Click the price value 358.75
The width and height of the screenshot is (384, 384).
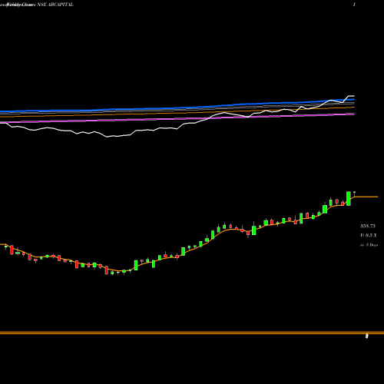[368, 226]
